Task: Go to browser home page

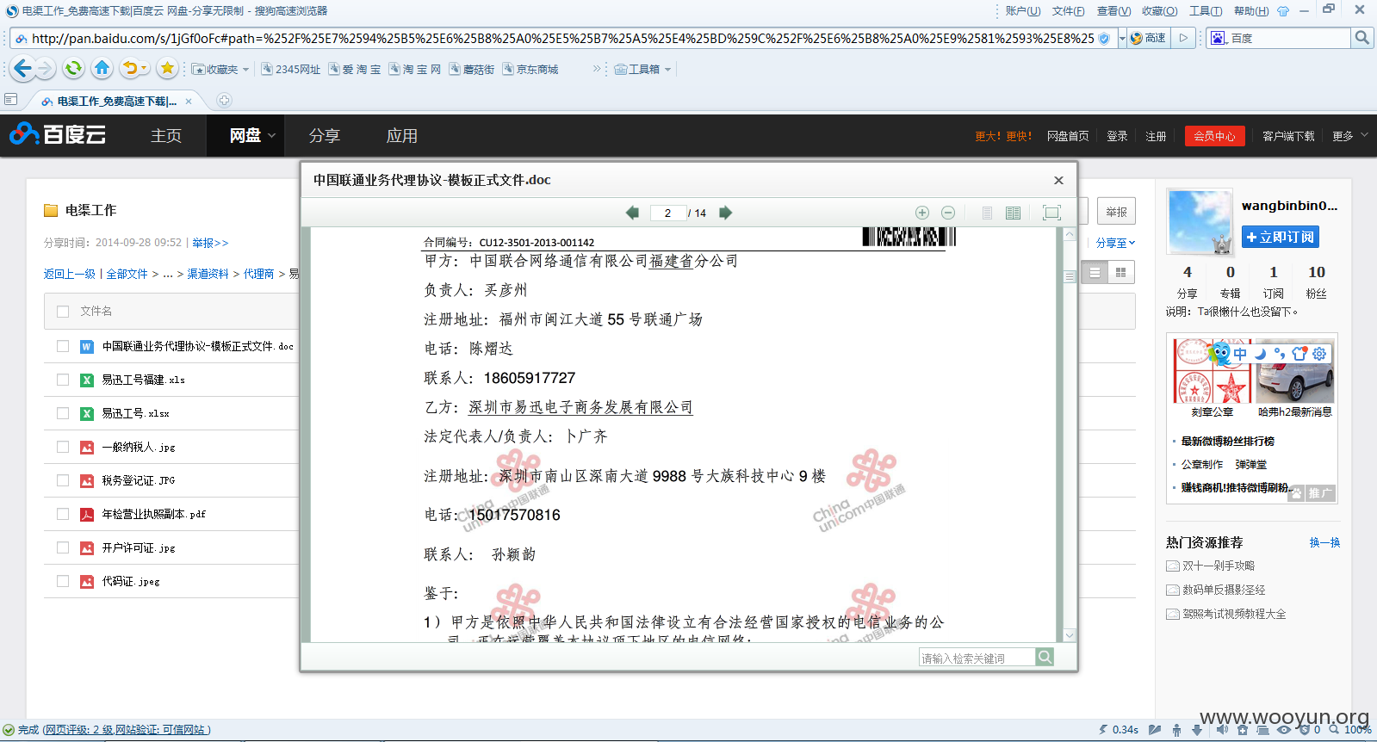Action: pos(102,68)
